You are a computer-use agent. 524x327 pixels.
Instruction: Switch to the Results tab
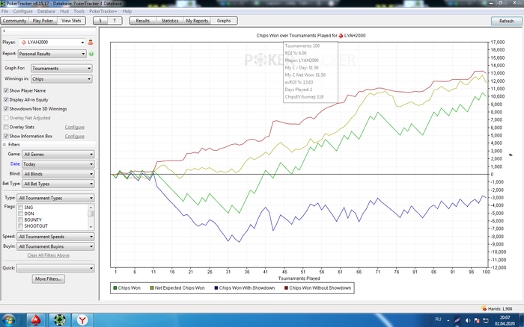[x=143, y=21]
